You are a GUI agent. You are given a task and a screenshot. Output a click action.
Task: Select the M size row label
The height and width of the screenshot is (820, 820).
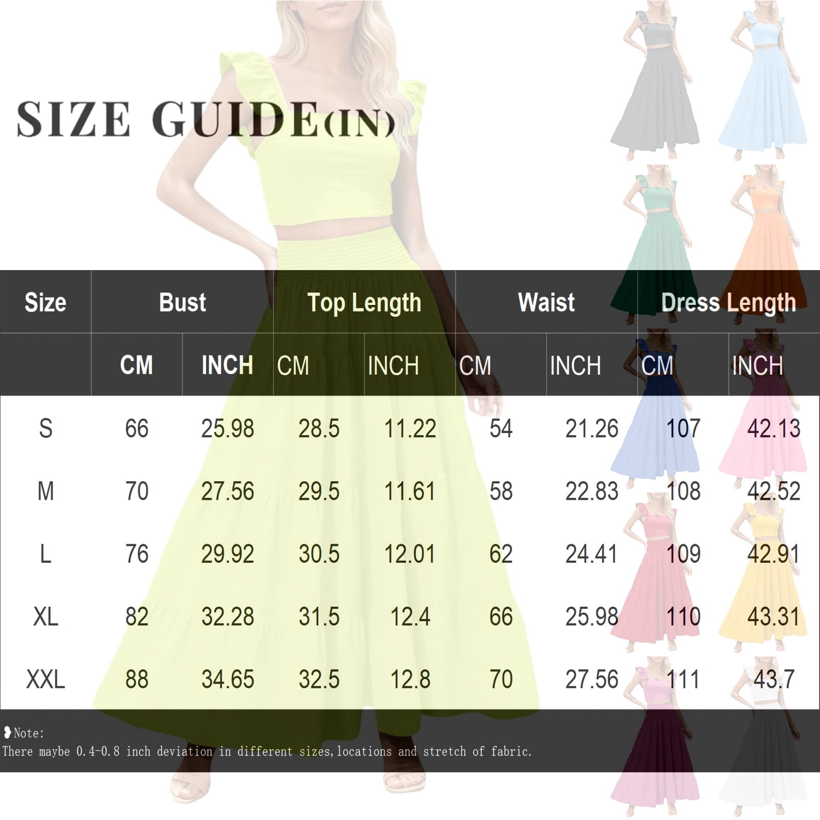(46, 491)
